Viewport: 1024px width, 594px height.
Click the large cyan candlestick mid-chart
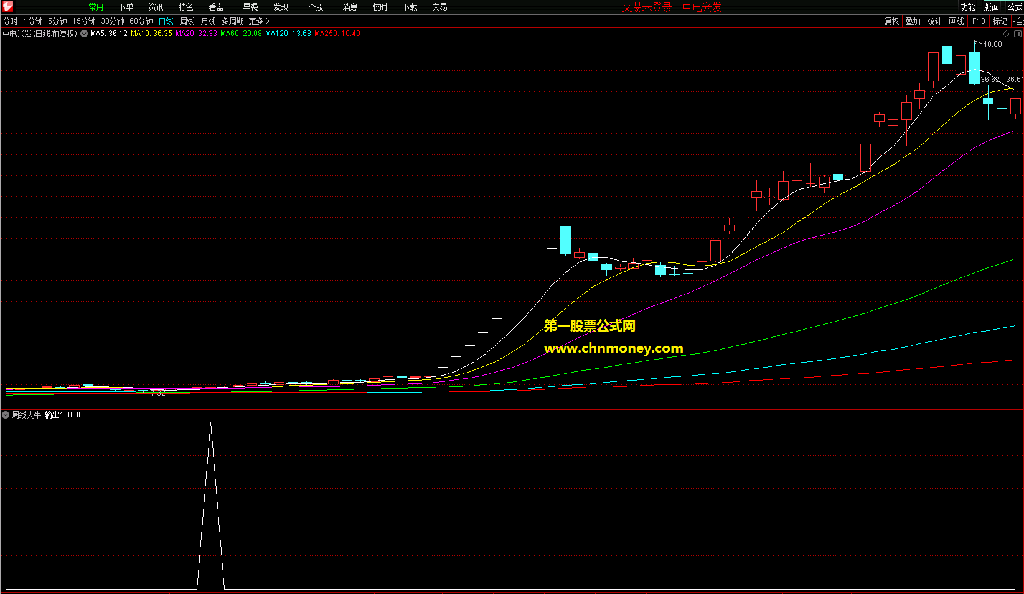[565, 239]
